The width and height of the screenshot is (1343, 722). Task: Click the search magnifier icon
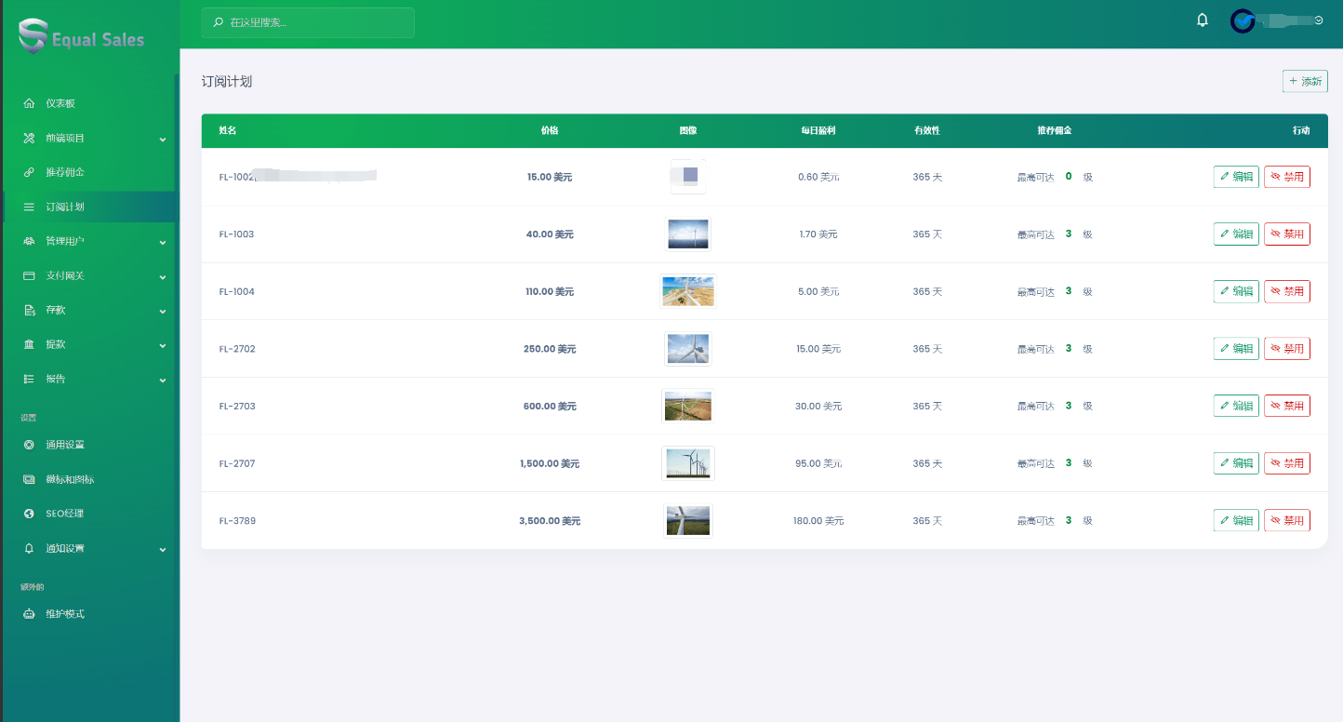218,21
